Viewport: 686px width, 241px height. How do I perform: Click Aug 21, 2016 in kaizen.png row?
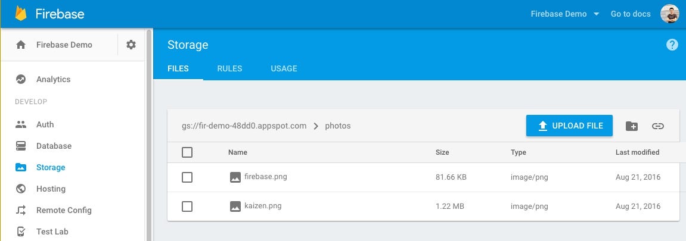(638, 206)
